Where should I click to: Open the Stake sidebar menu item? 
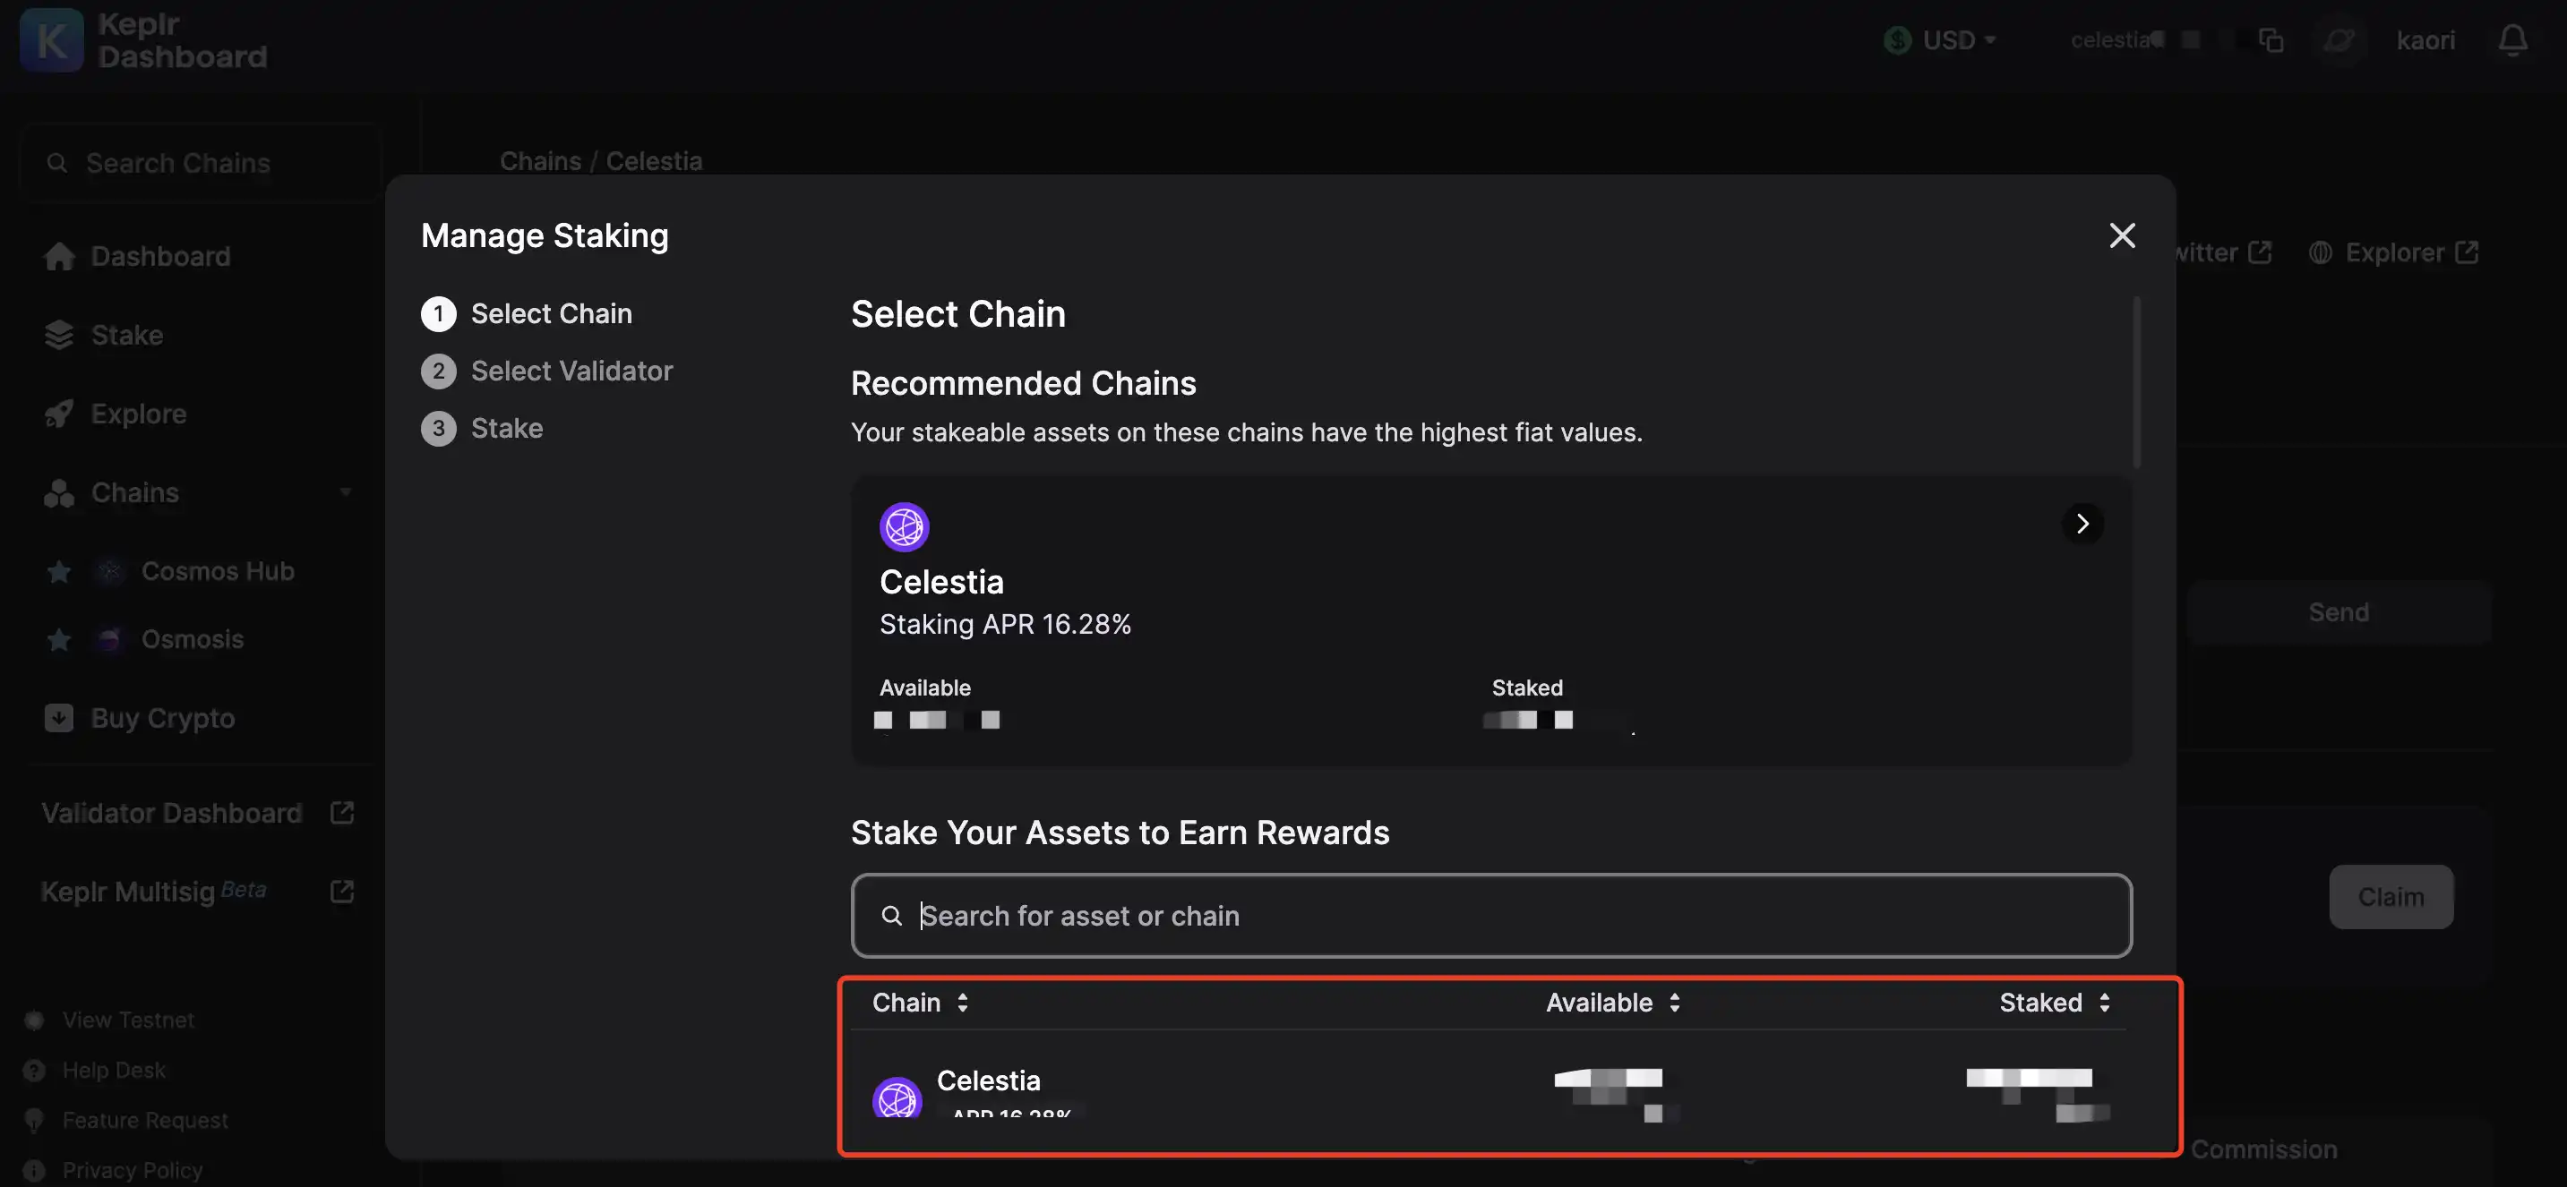(x=126, y=336)
